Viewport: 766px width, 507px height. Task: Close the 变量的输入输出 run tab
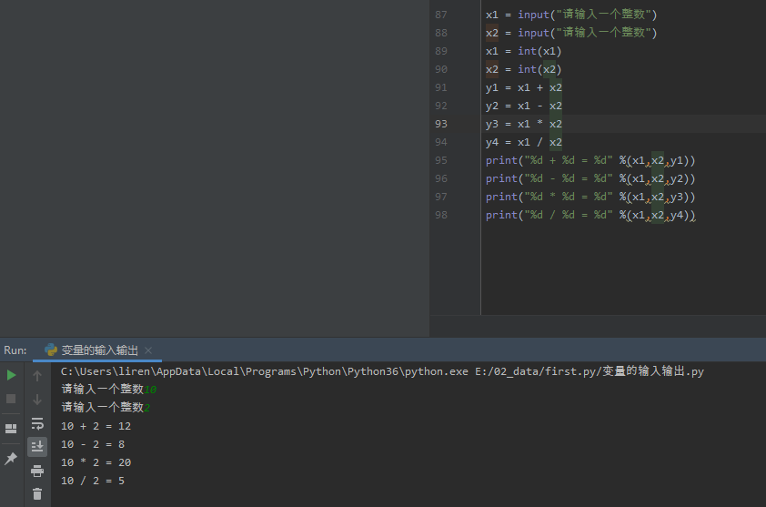click(x=148, y=350)
